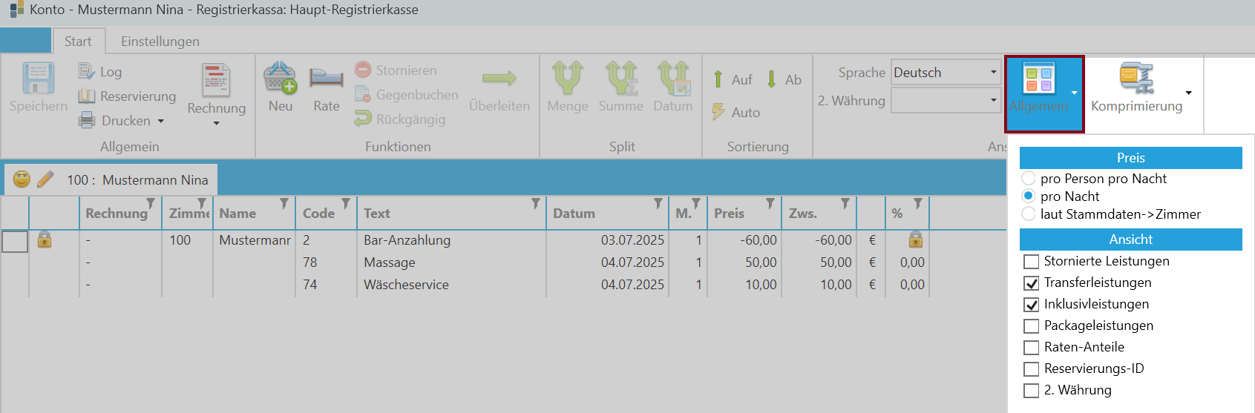Click the Speichern floppy disk icon
Image resolution: width=1255 pixels, height=413 pixels.
(38, 79)
